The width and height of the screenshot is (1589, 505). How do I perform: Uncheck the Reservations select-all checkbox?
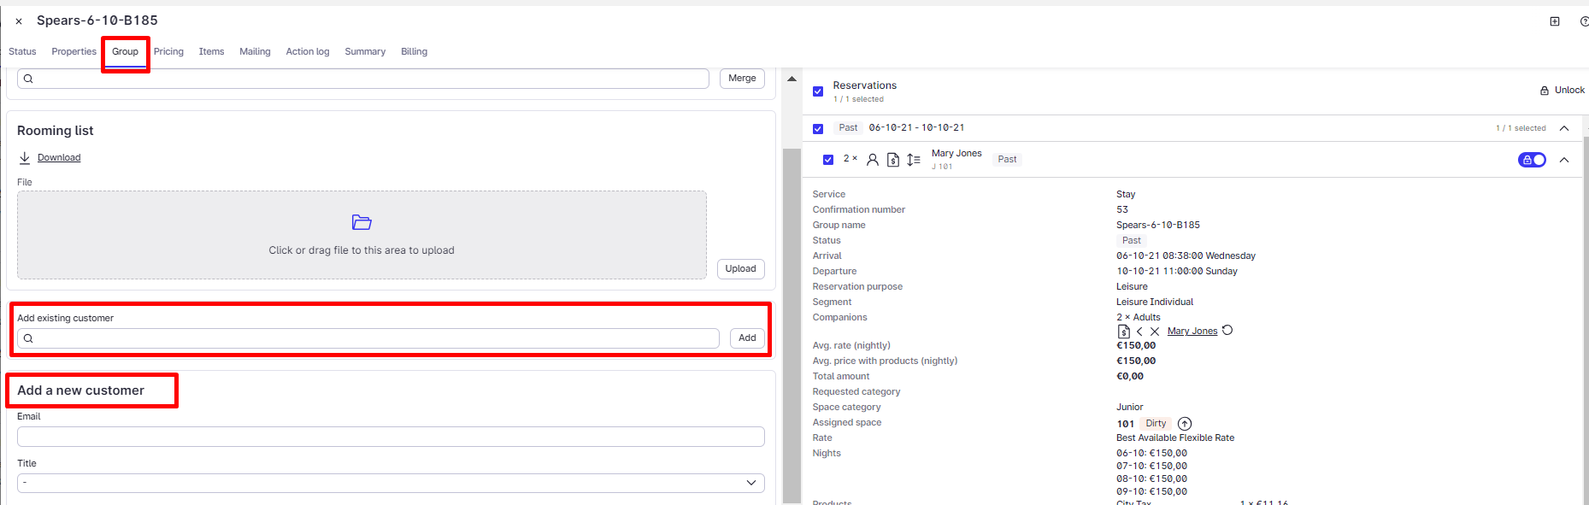818,91
